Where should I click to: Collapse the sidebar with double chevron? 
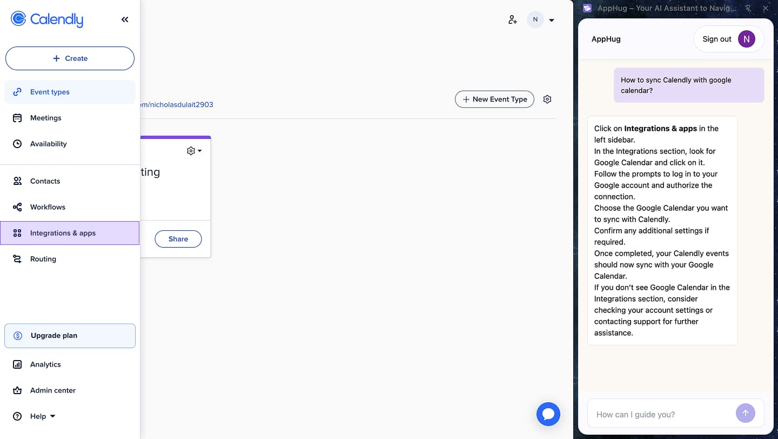125,19
